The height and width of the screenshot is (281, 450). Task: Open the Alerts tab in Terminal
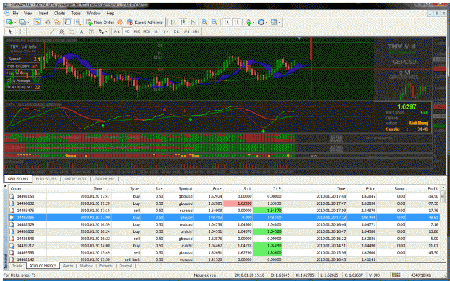pos(68,266)
